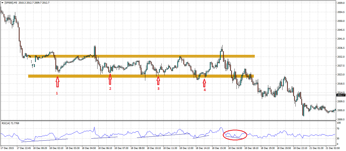Click the 17 Dec 22:45 time label
346x151 pixels.
24,148
